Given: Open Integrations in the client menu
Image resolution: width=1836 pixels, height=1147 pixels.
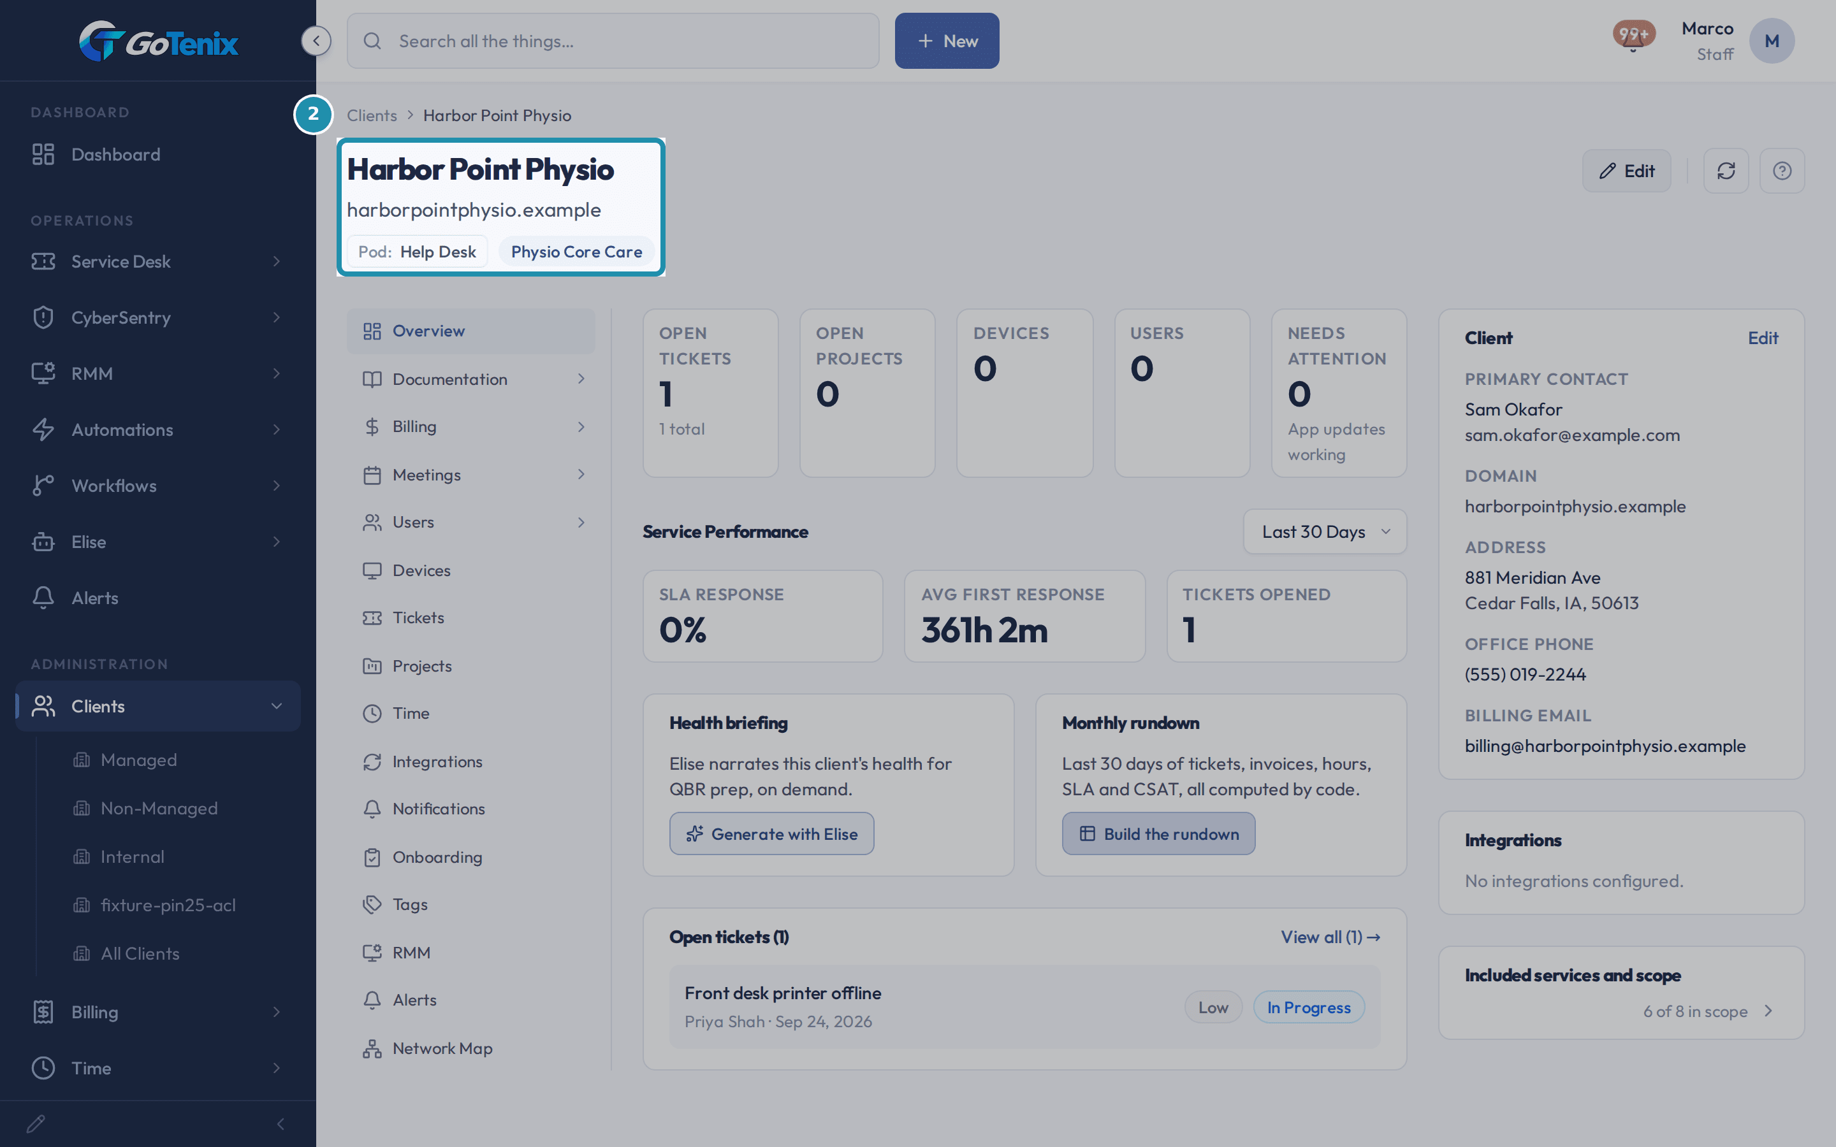Looking at the screenshot, I should click(x=470, y=761).
